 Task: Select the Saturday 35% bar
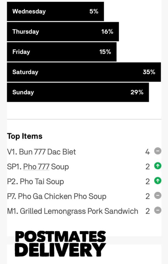coord(84,72)
